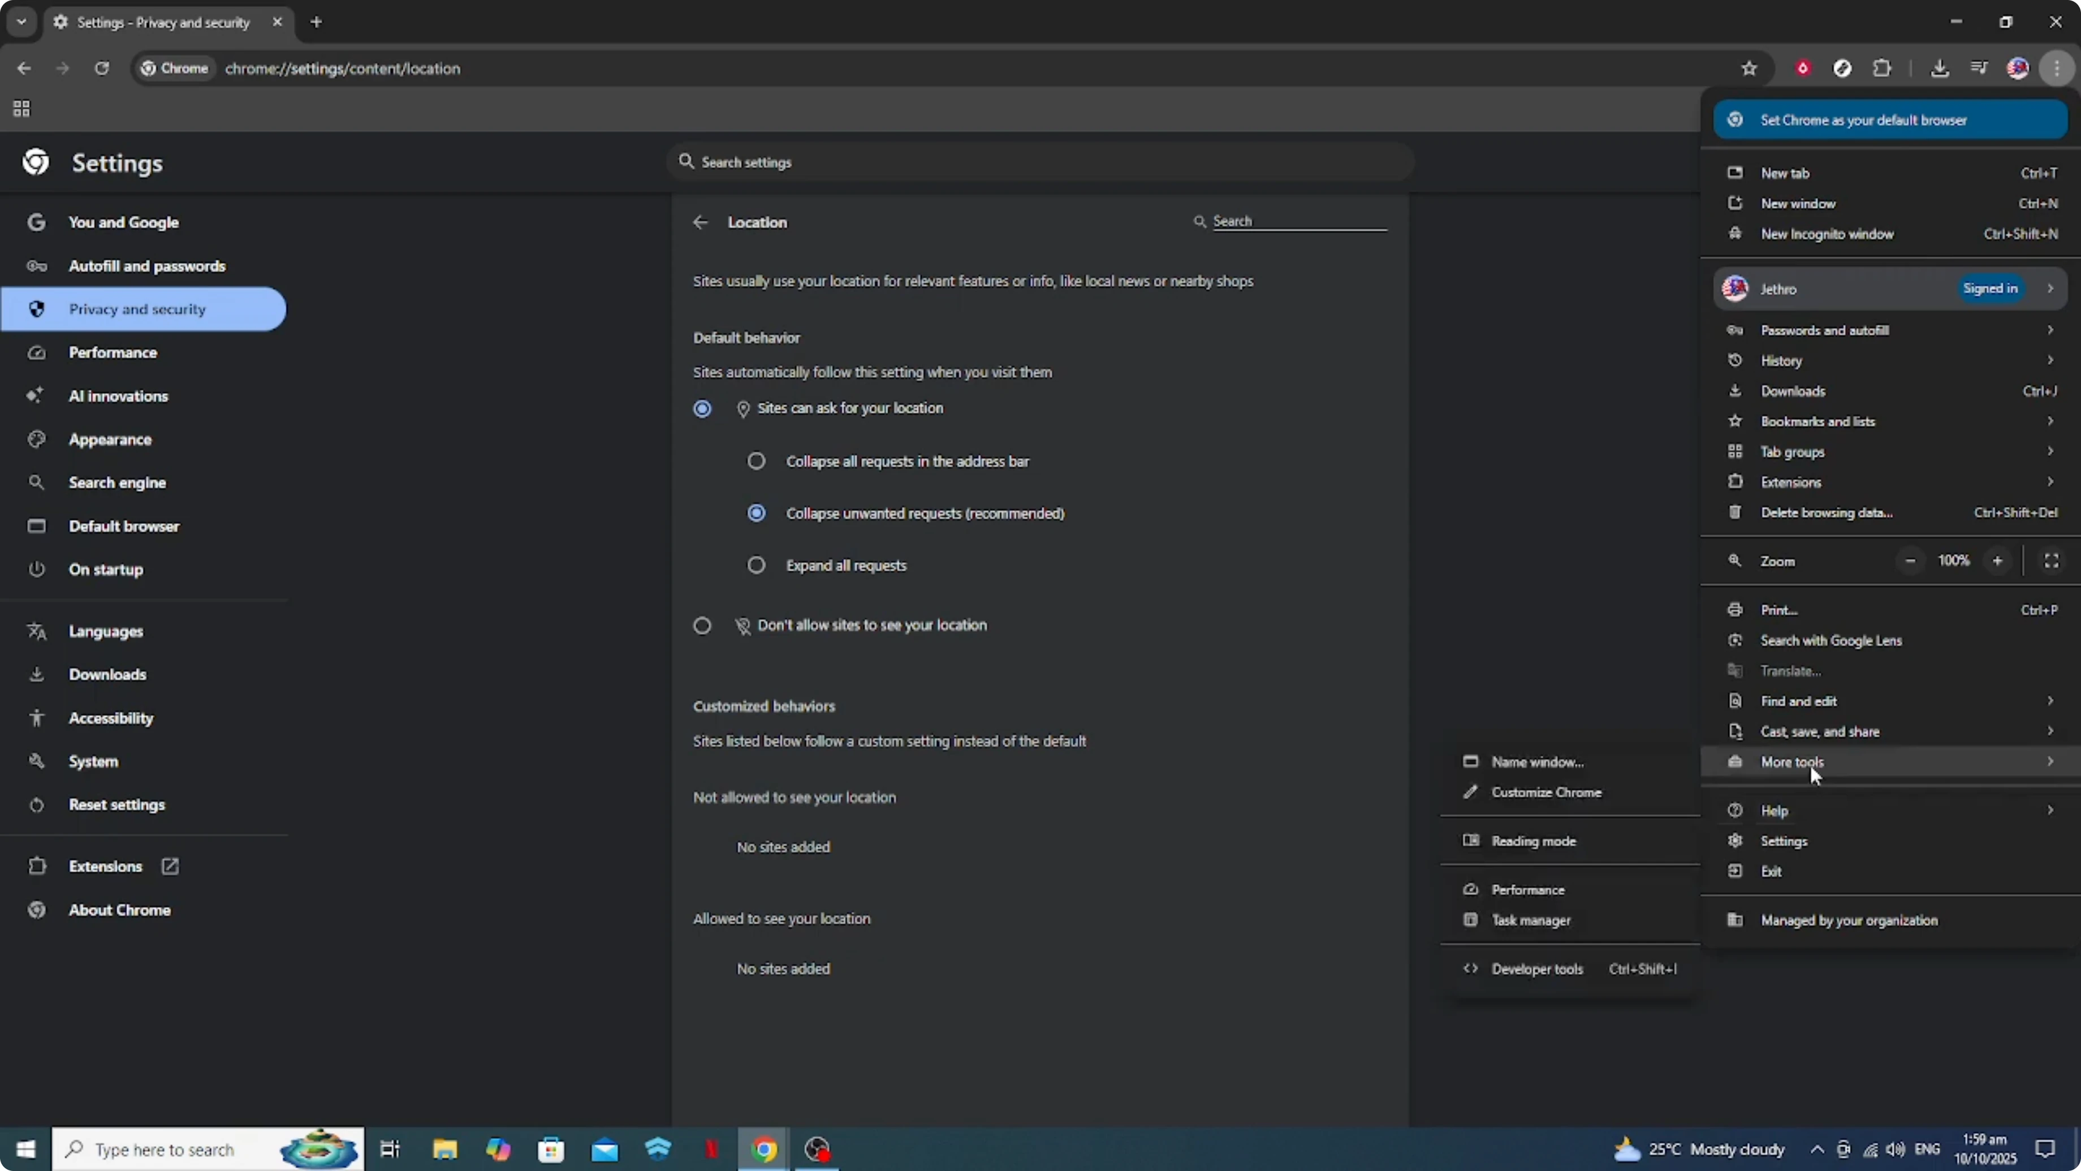Reload the page with the refresh icon
Viewport: 2081px width, 1171px height.
point(102,68)
